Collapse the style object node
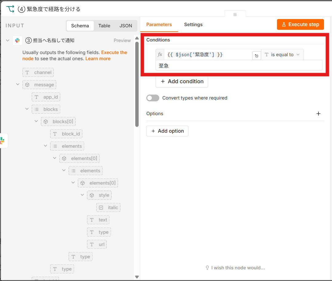 pos(82,195)
